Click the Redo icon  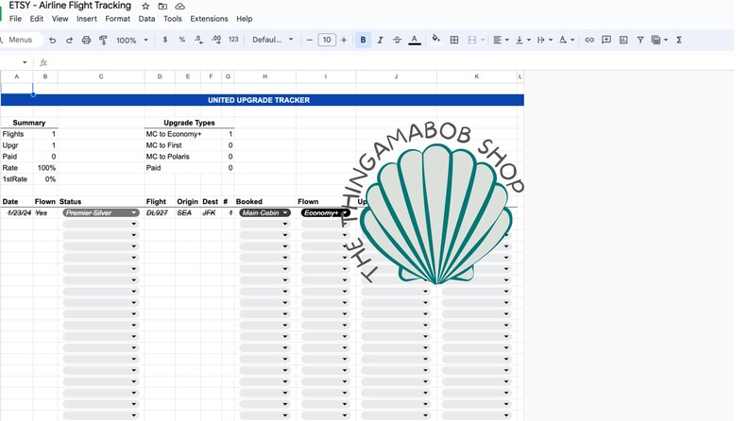pos(69,41)
